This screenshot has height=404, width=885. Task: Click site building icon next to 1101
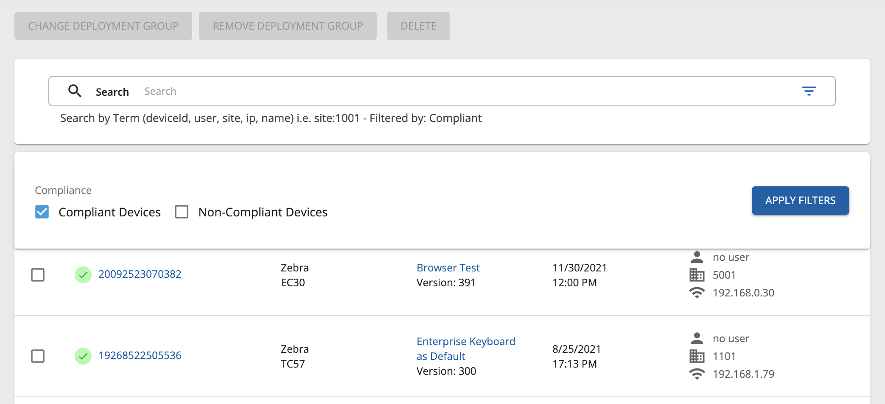pyautogui.click(x=697, y=356)
